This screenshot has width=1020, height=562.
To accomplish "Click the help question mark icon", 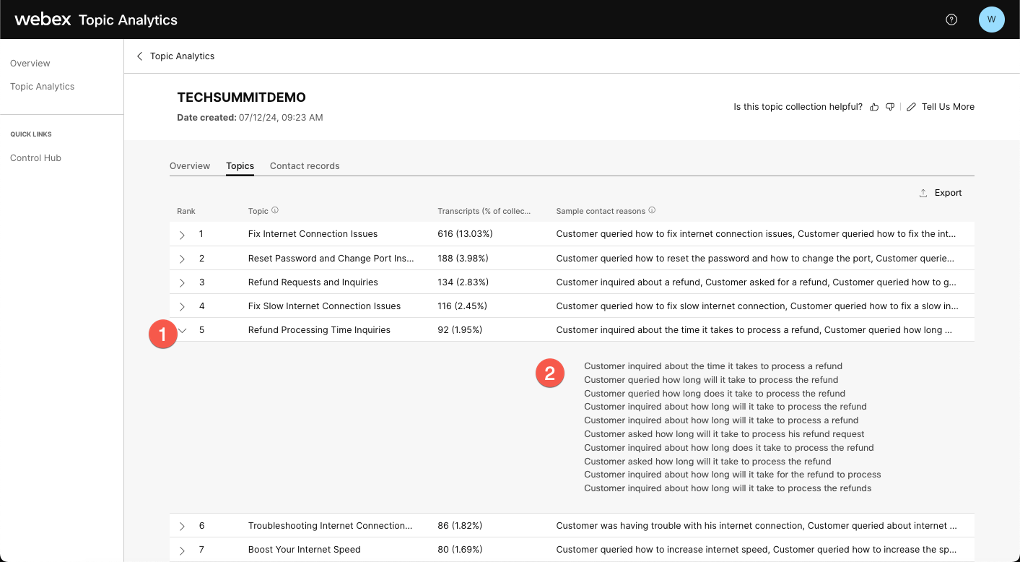I will pyautogui.click(x=951, y=20).
